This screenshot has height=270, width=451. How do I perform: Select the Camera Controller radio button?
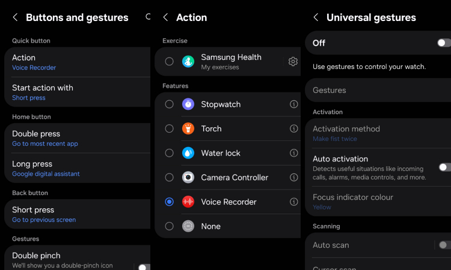[x=169, y=178]
